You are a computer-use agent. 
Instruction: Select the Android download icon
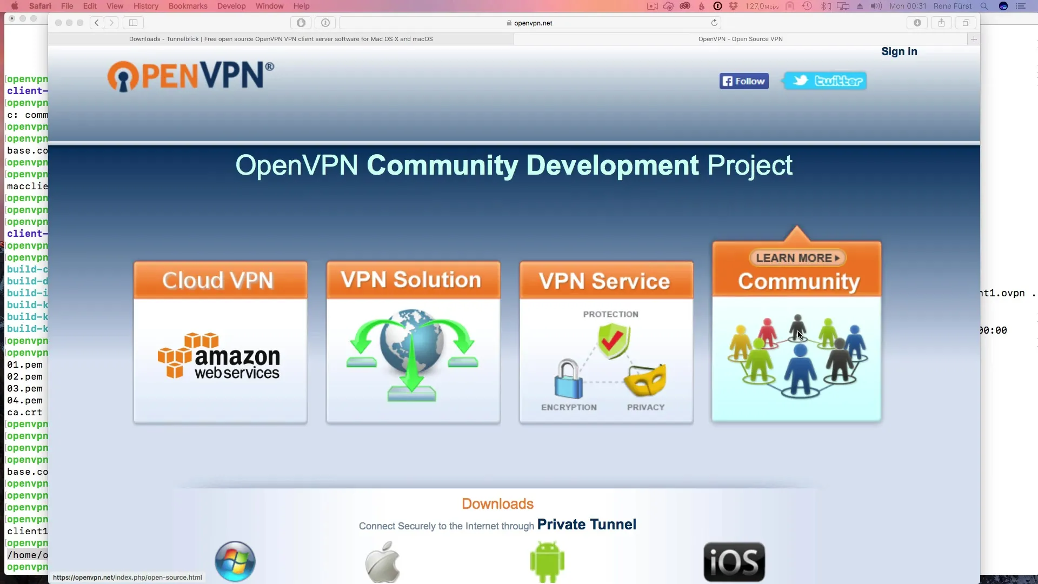click(547, 562)
